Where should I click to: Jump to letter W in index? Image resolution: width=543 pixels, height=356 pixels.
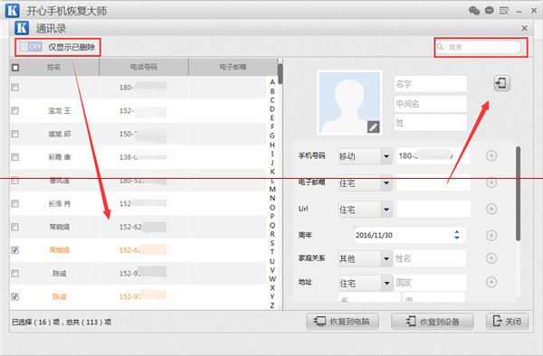pyautogui.click(x=272, y=278)
